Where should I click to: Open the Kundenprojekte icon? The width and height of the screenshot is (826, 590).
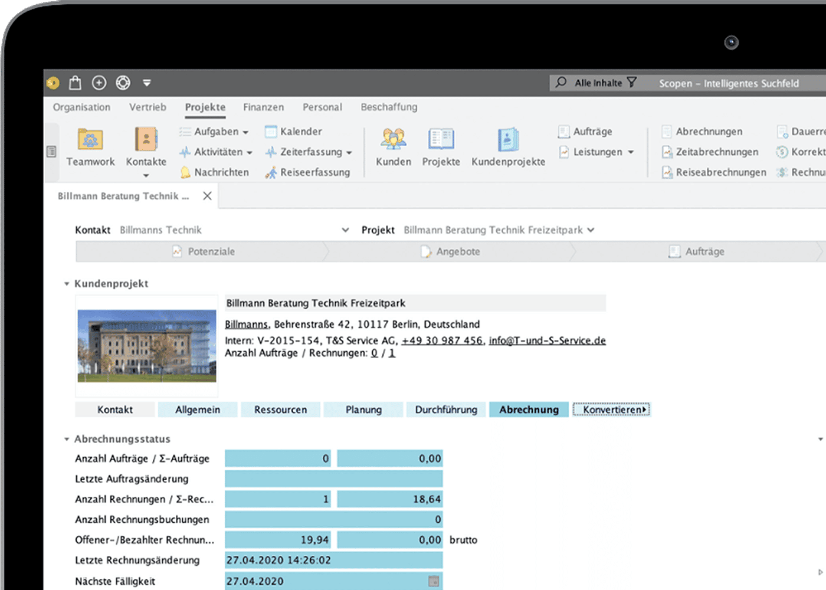click(508, 140)
